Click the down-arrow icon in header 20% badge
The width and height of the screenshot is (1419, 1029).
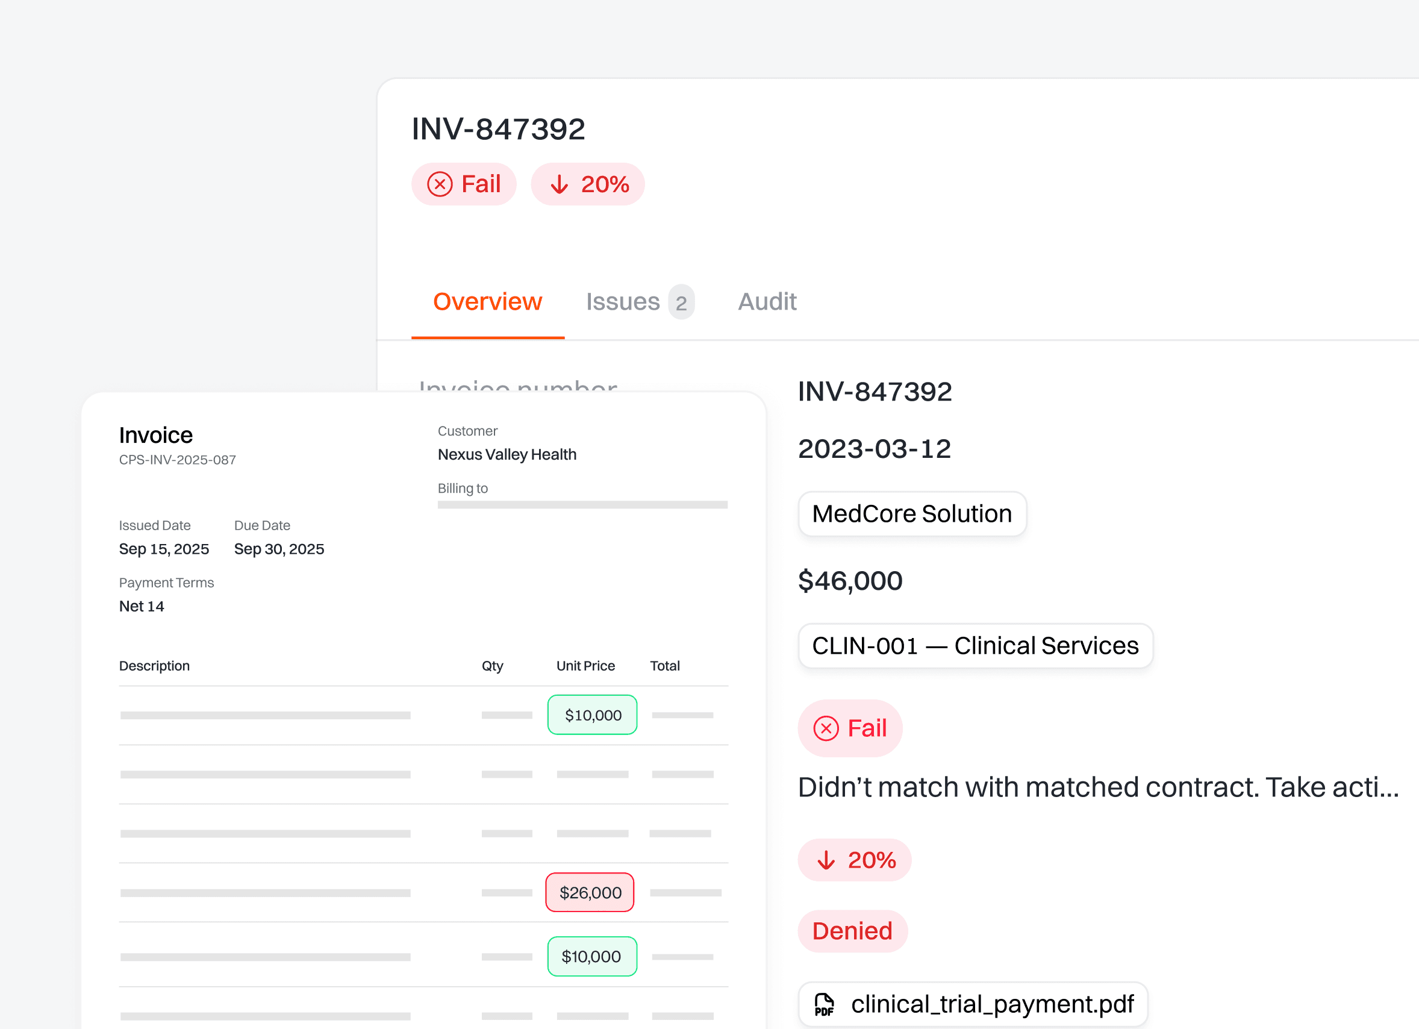point(559,184)
